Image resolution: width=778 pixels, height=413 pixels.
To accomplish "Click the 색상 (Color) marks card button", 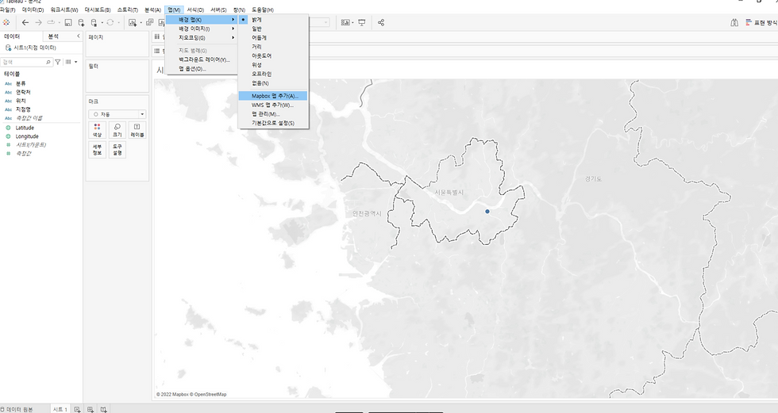I will click(x=97, y=130).
